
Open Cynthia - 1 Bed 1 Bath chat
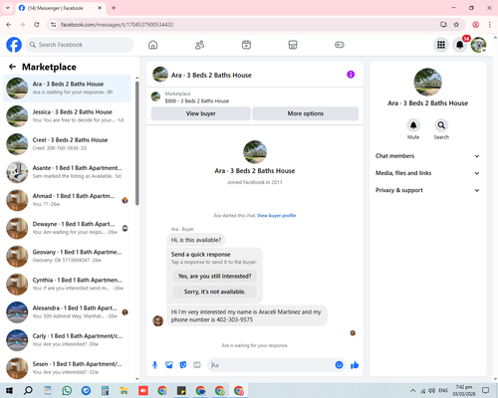(x=68, y=285)
